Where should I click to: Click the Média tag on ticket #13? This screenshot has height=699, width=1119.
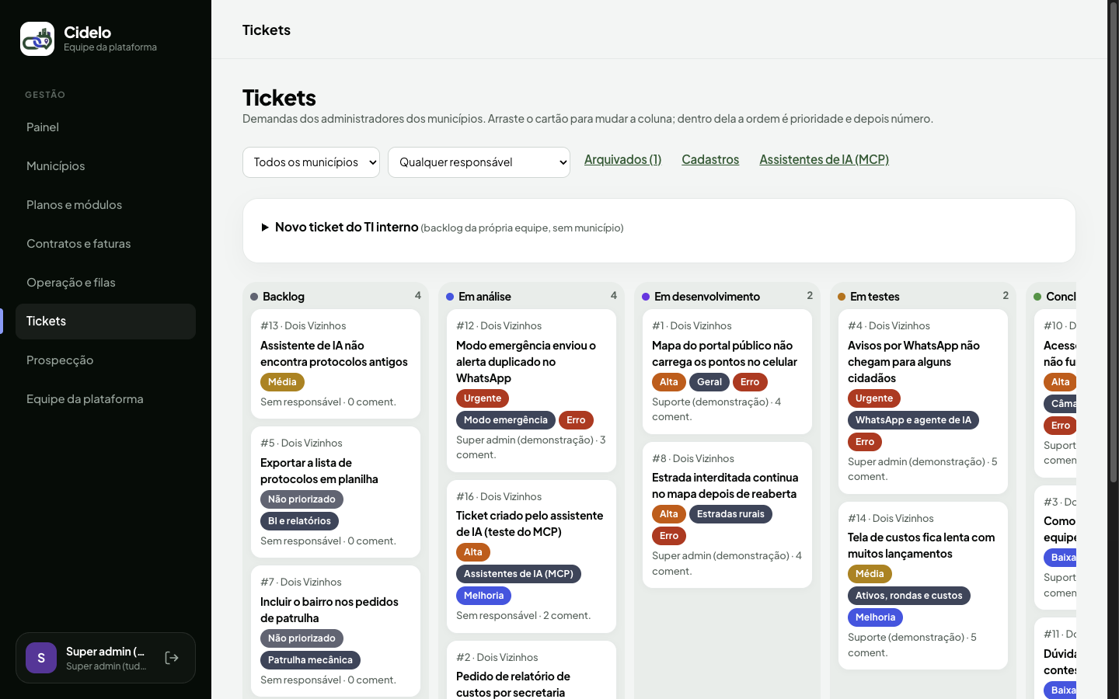click(x=282, y=382)
